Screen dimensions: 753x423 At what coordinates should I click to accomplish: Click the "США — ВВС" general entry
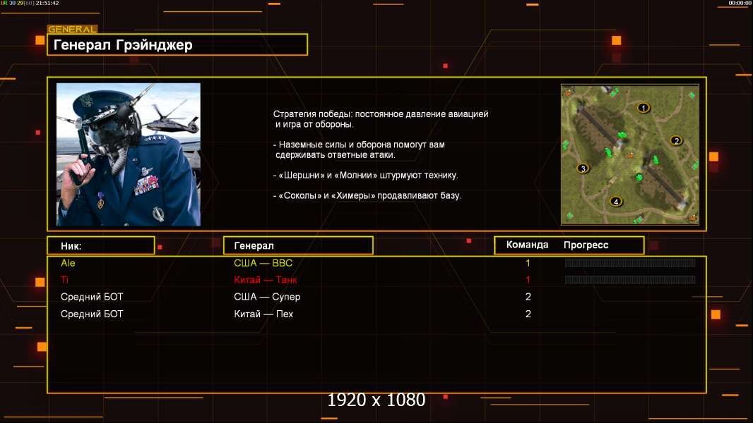263,262
